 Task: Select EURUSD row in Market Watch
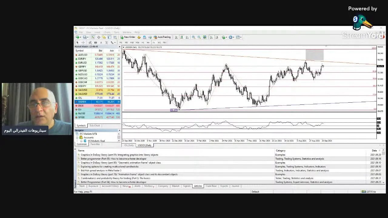pyautogui.click(x=97, y=63)
